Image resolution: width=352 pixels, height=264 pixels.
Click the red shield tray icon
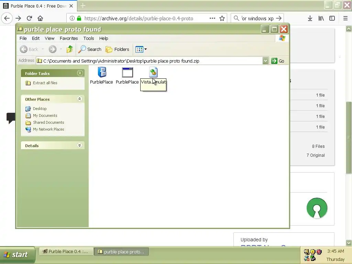[x=319, y=252]
